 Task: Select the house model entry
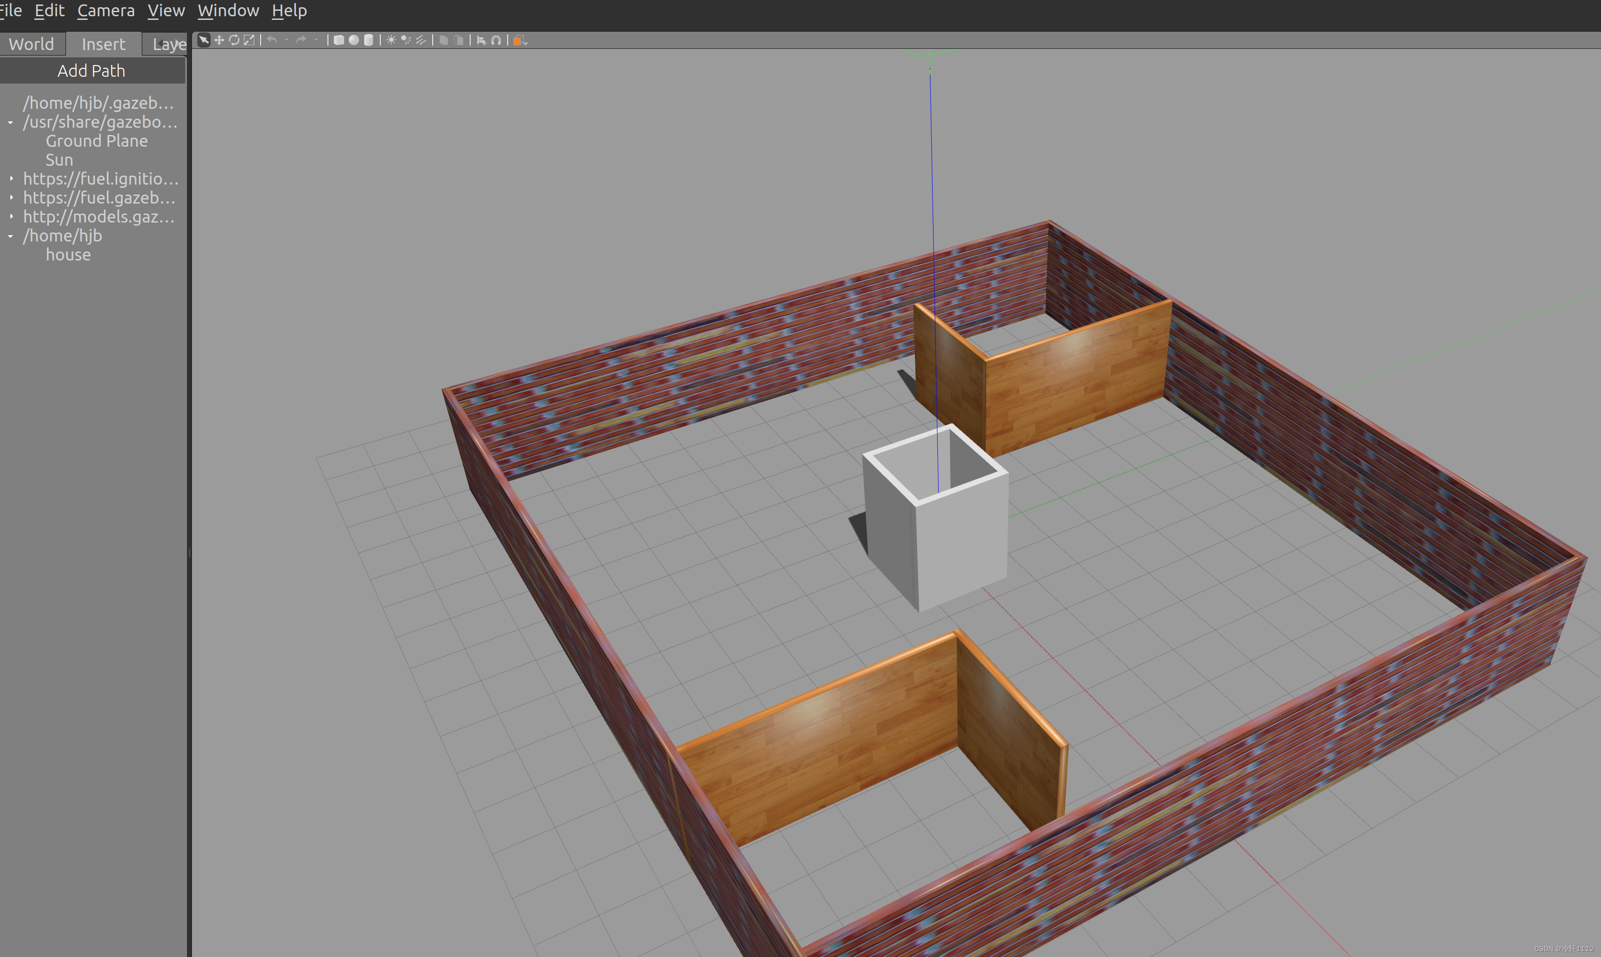[68, 255]
